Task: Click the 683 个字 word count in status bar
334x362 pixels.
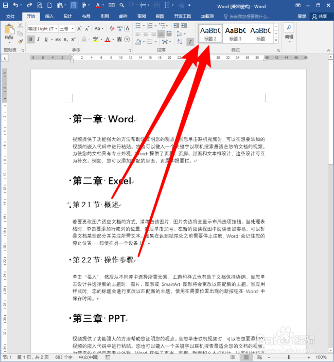Action: tap(64, 357)
